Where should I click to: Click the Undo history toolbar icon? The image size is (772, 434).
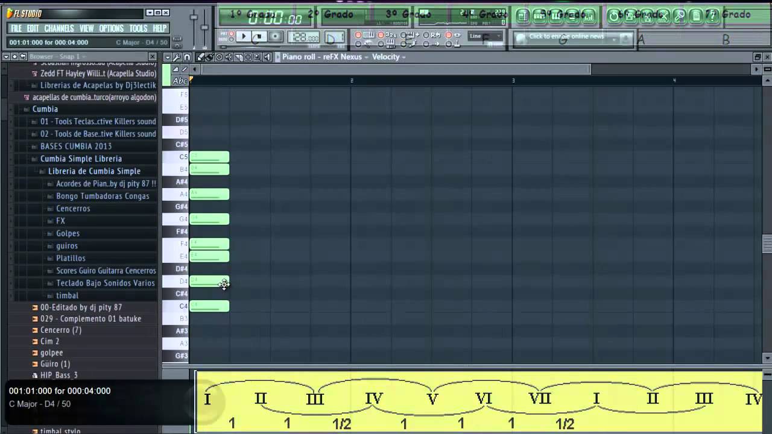(x=614, y=16)
